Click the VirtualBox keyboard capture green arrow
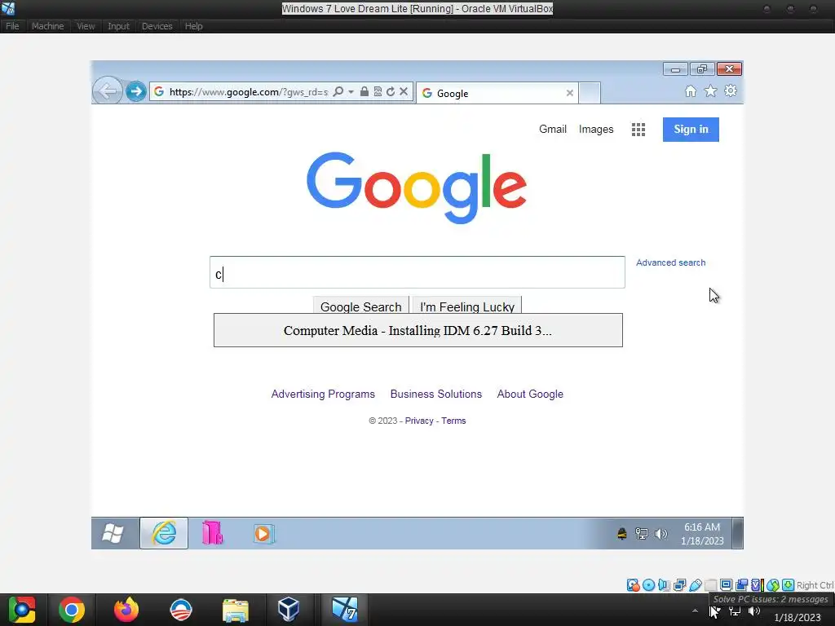The height and width of the screenshot is (626, 835). tap(788, 585)
